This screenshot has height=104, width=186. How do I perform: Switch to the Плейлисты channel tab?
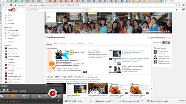tap(64, 43)
